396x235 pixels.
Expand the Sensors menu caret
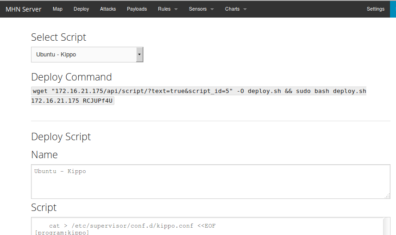point(212,9)
